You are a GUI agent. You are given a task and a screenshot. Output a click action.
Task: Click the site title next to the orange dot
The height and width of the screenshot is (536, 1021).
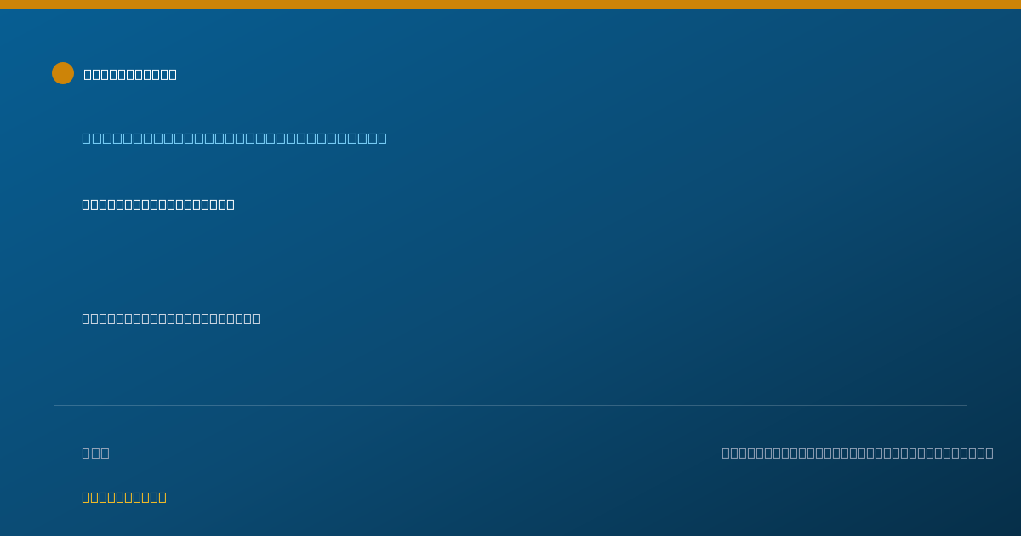click(x=130, y=74)
